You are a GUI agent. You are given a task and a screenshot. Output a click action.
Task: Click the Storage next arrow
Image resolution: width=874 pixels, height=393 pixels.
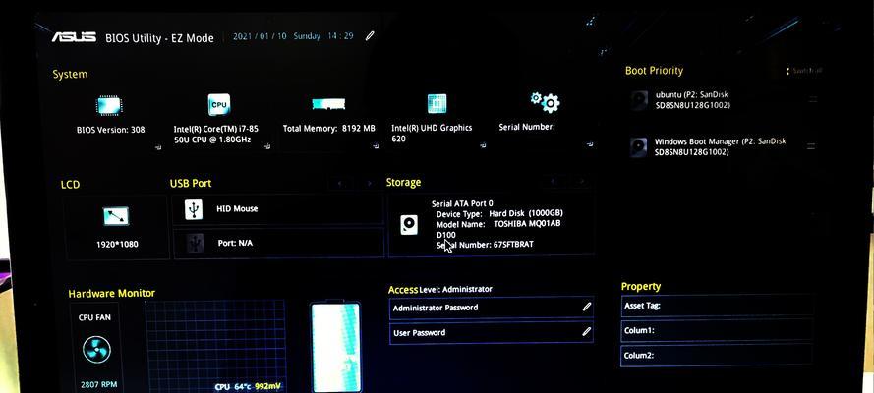pos(581,182)
